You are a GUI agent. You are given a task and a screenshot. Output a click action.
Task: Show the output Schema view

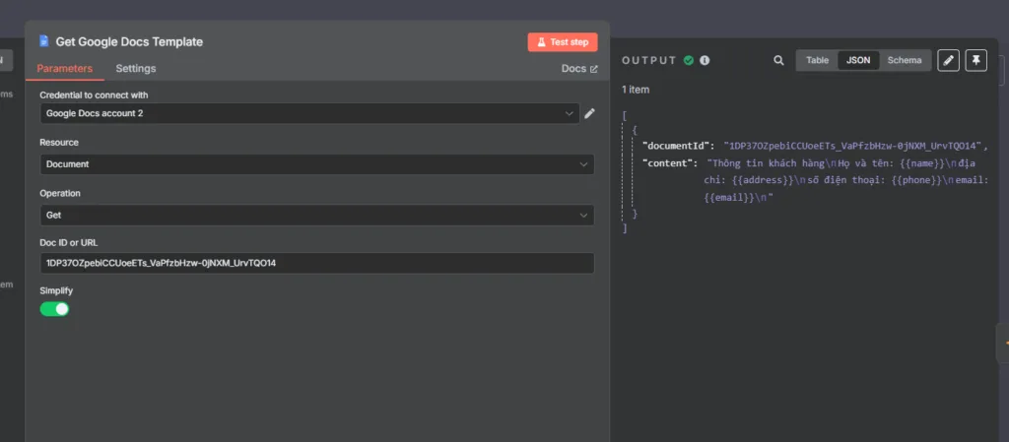coord(904,60)
